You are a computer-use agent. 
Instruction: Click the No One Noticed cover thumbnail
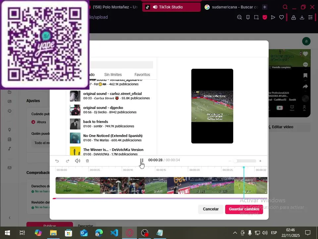pos(75,138)
